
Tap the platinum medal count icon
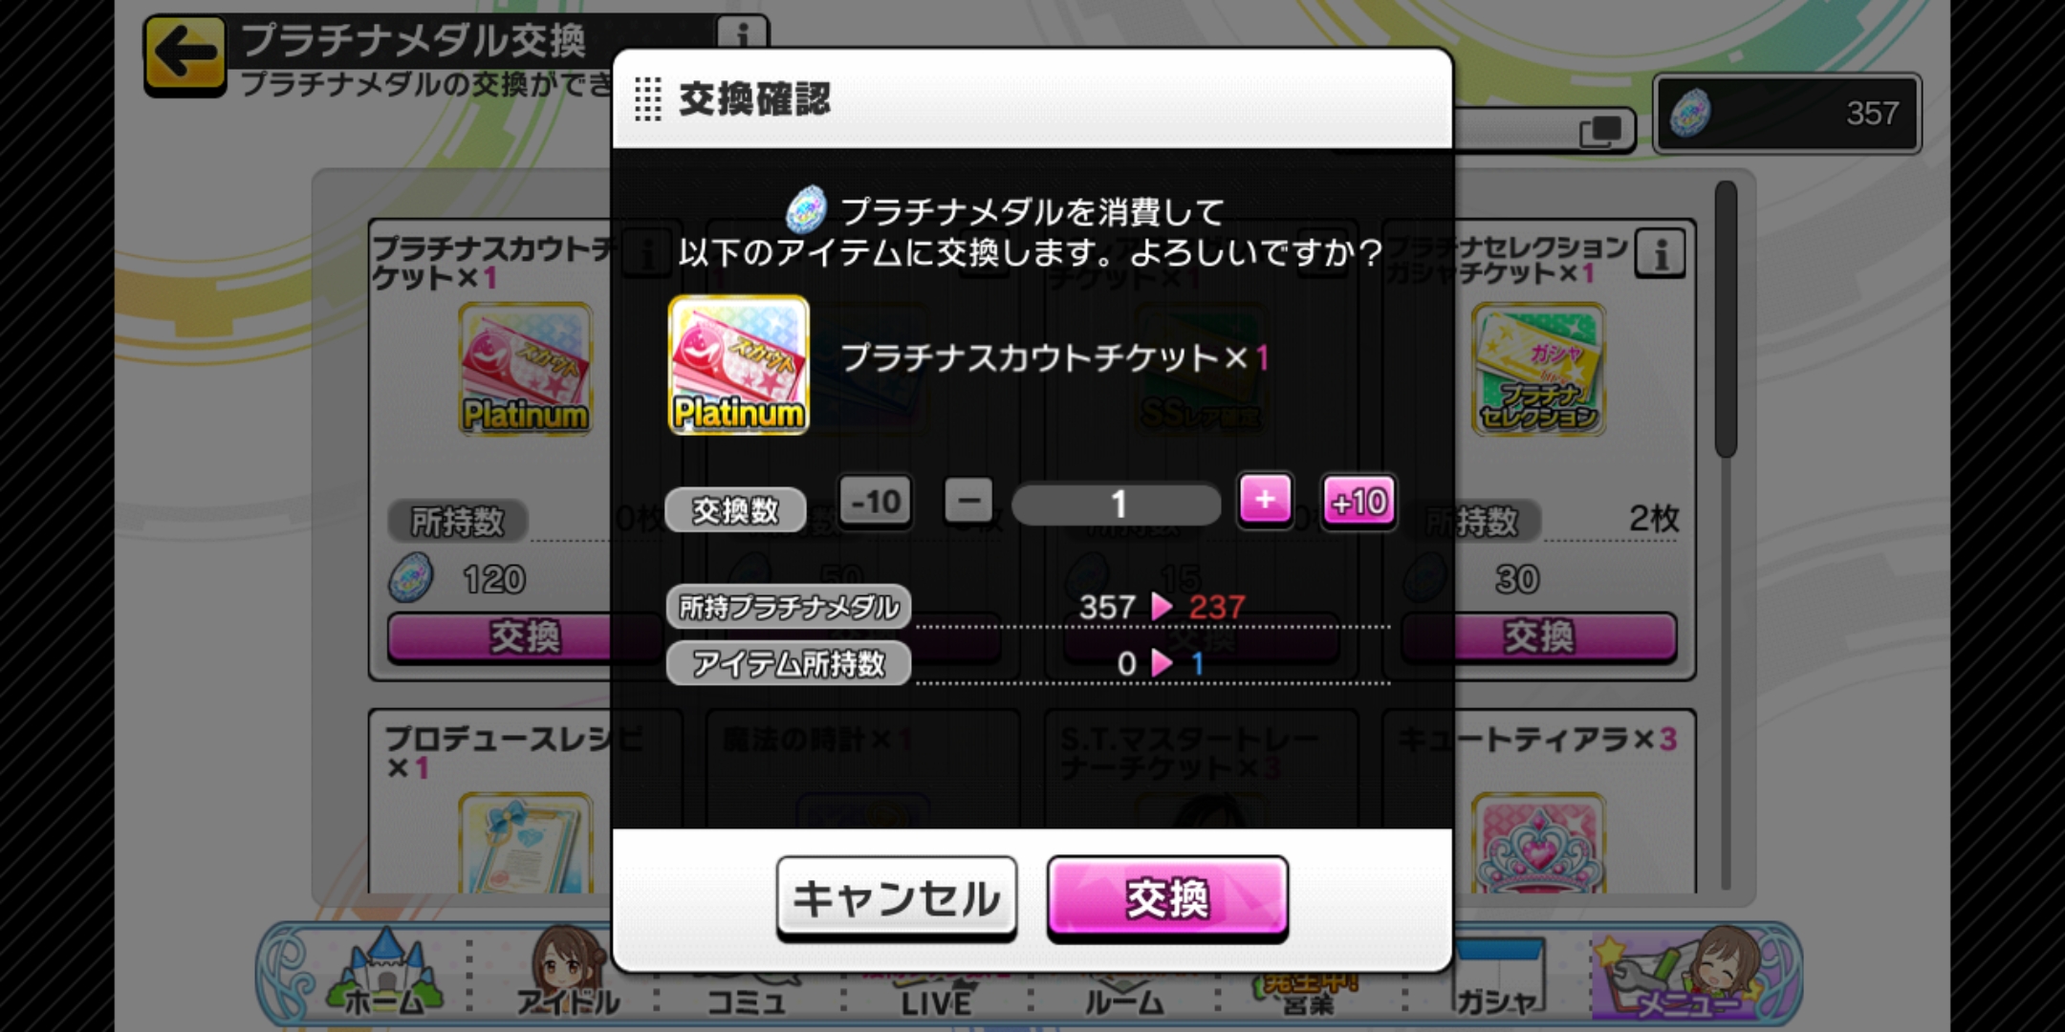[1690, 113]
